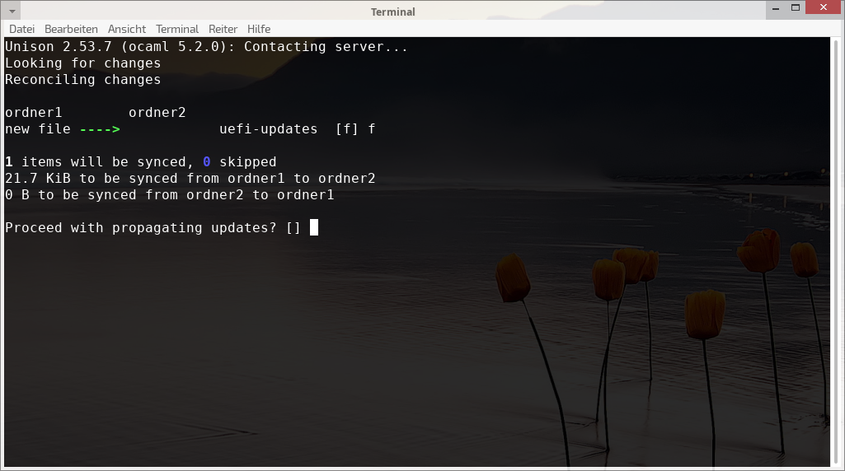Screen dimensions: 845x471
Task: Click the blue '0' skipped count
Action: 207,162
